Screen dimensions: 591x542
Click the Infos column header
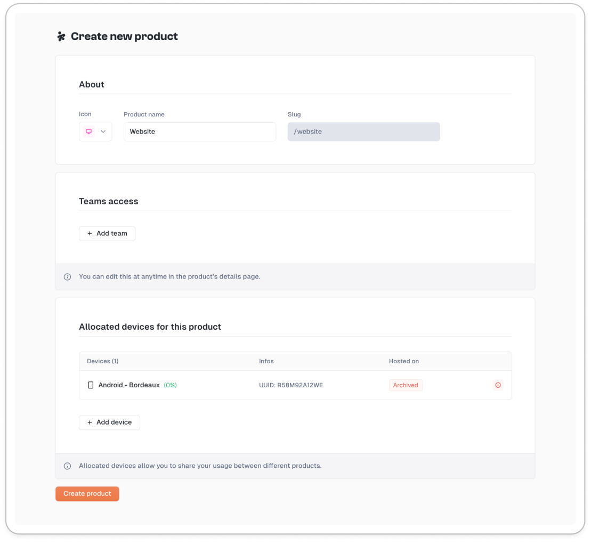coord(266,361)
